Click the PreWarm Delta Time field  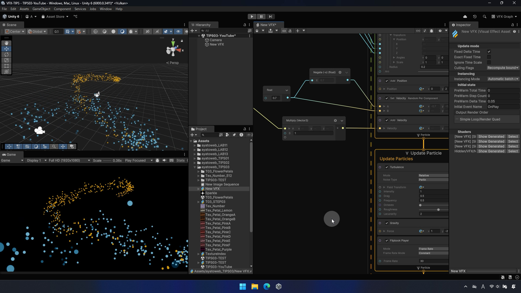click(x=503, y=101)
